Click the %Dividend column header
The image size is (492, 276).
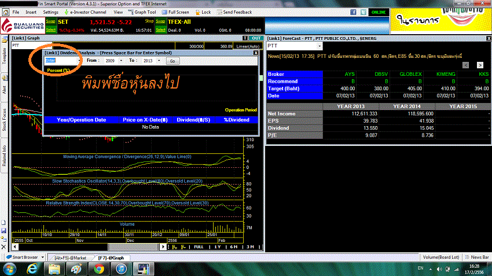pyautogui.click(x=236, y=120)
